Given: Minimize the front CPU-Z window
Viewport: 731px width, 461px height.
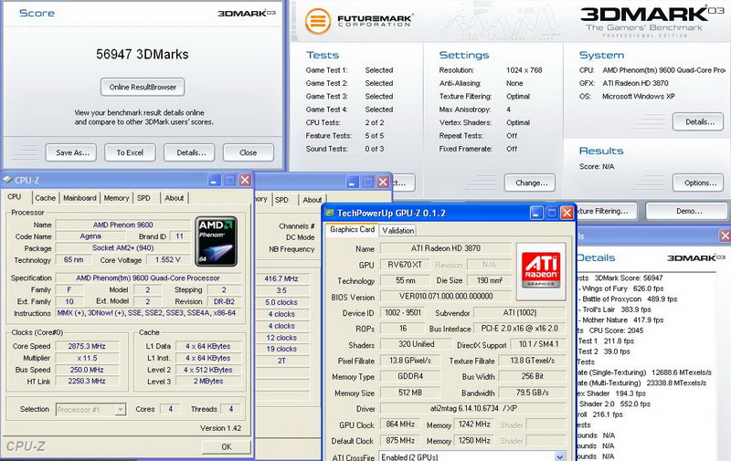Looking at the screenshot, I should [215, 180].
